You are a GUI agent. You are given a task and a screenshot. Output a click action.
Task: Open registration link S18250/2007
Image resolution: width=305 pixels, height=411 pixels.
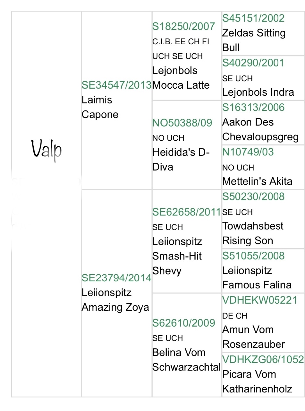(x=184, y=26)
